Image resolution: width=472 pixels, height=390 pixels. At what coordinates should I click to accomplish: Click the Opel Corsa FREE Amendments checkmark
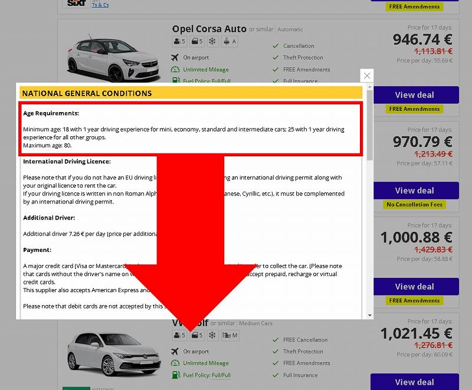[x=276, y=70]
